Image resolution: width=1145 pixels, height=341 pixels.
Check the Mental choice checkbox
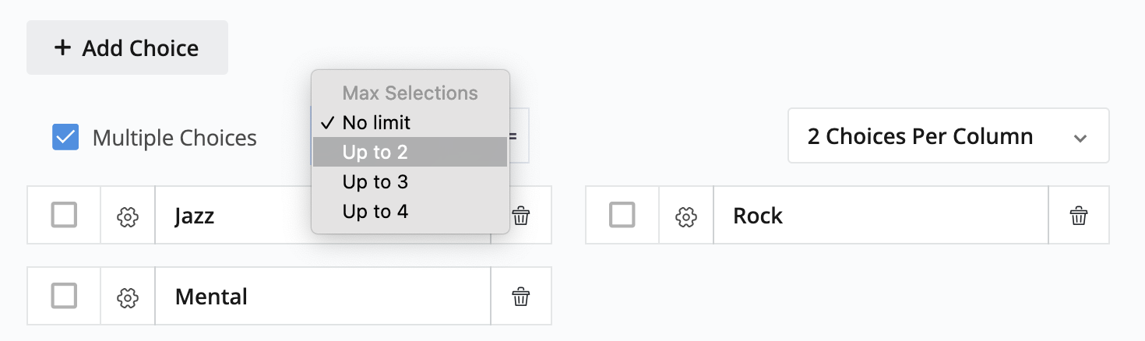[x=64, y=296]
